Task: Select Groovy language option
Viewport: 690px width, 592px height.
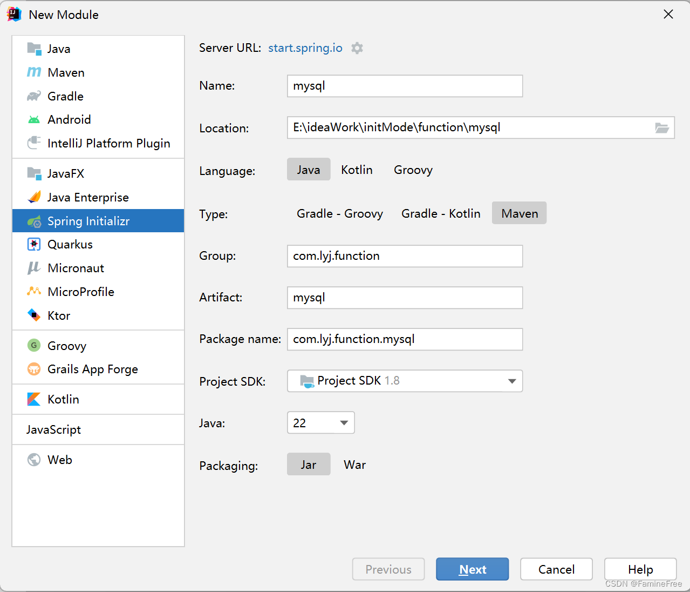Action: point(413,170)
